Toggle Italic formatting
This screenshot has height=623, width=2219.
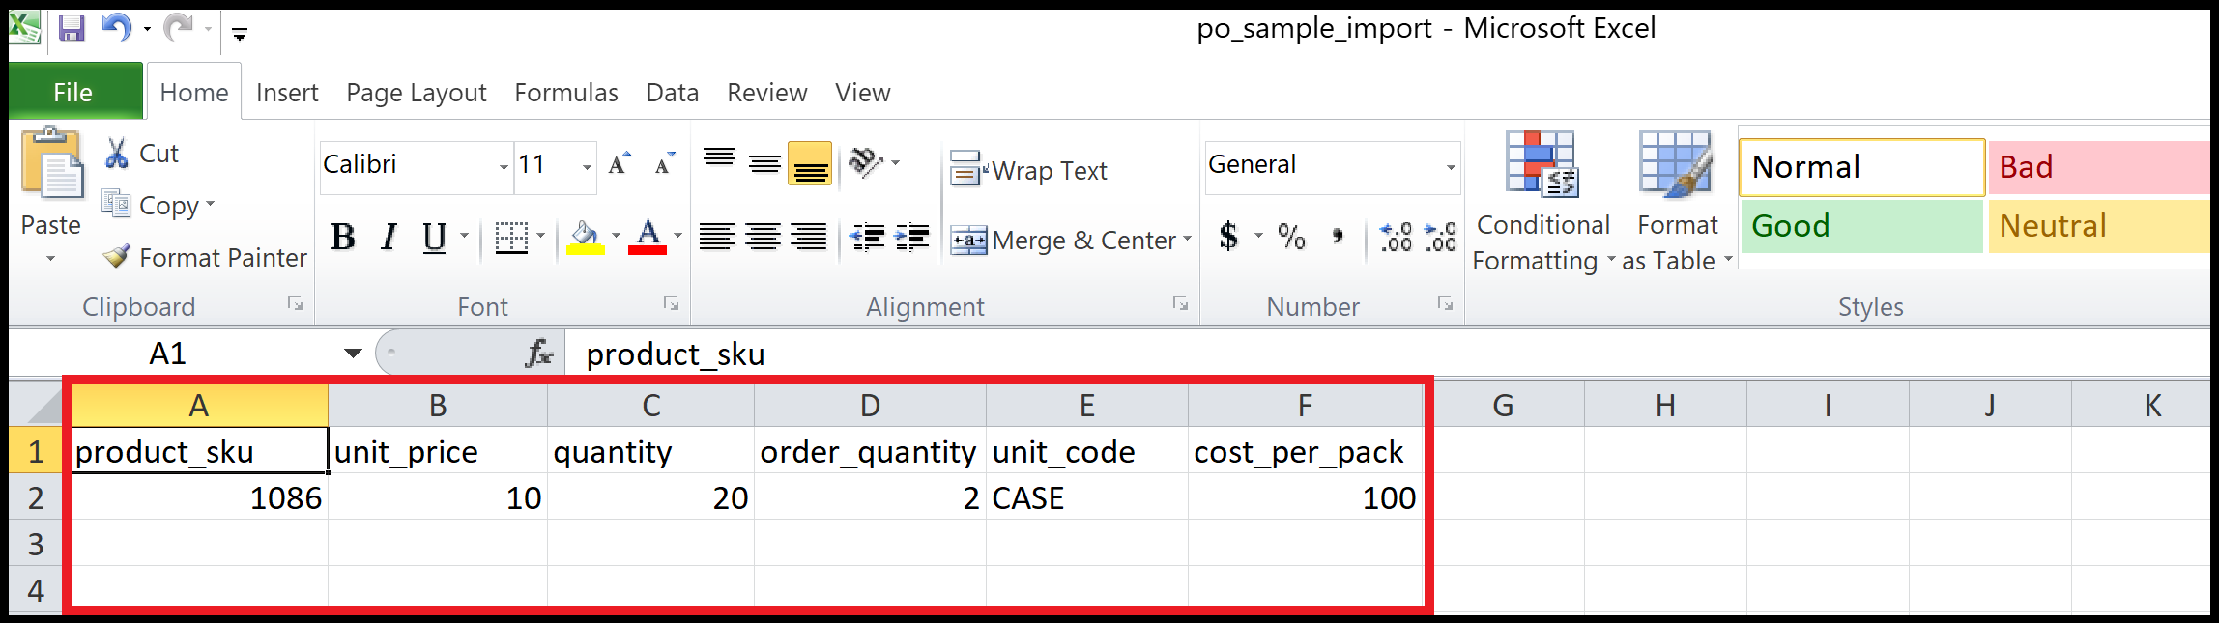(x=389, y=237)
